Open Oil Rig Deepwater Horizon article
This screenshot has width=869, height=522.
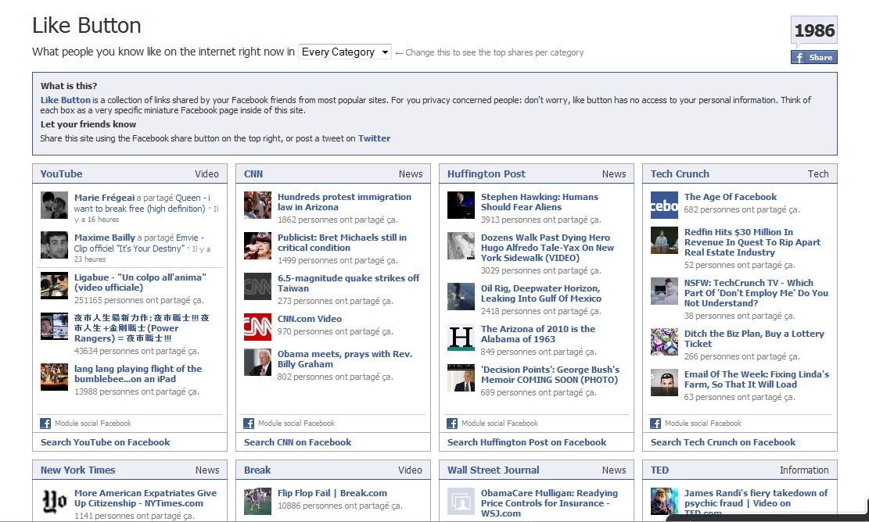point(541,293)
